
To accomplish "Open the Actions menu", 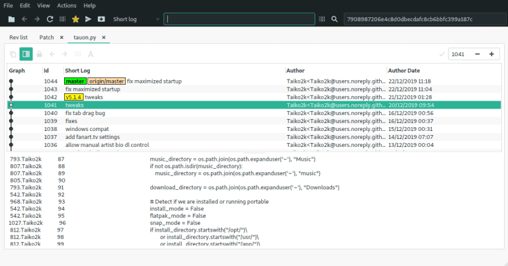I will click(x=66, y=5).
